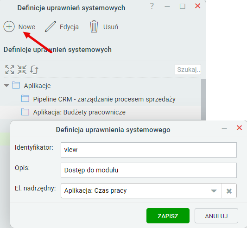Screen dimensions: 247x228
Task: Click the ANULUJ button
Action: (216, 215)
